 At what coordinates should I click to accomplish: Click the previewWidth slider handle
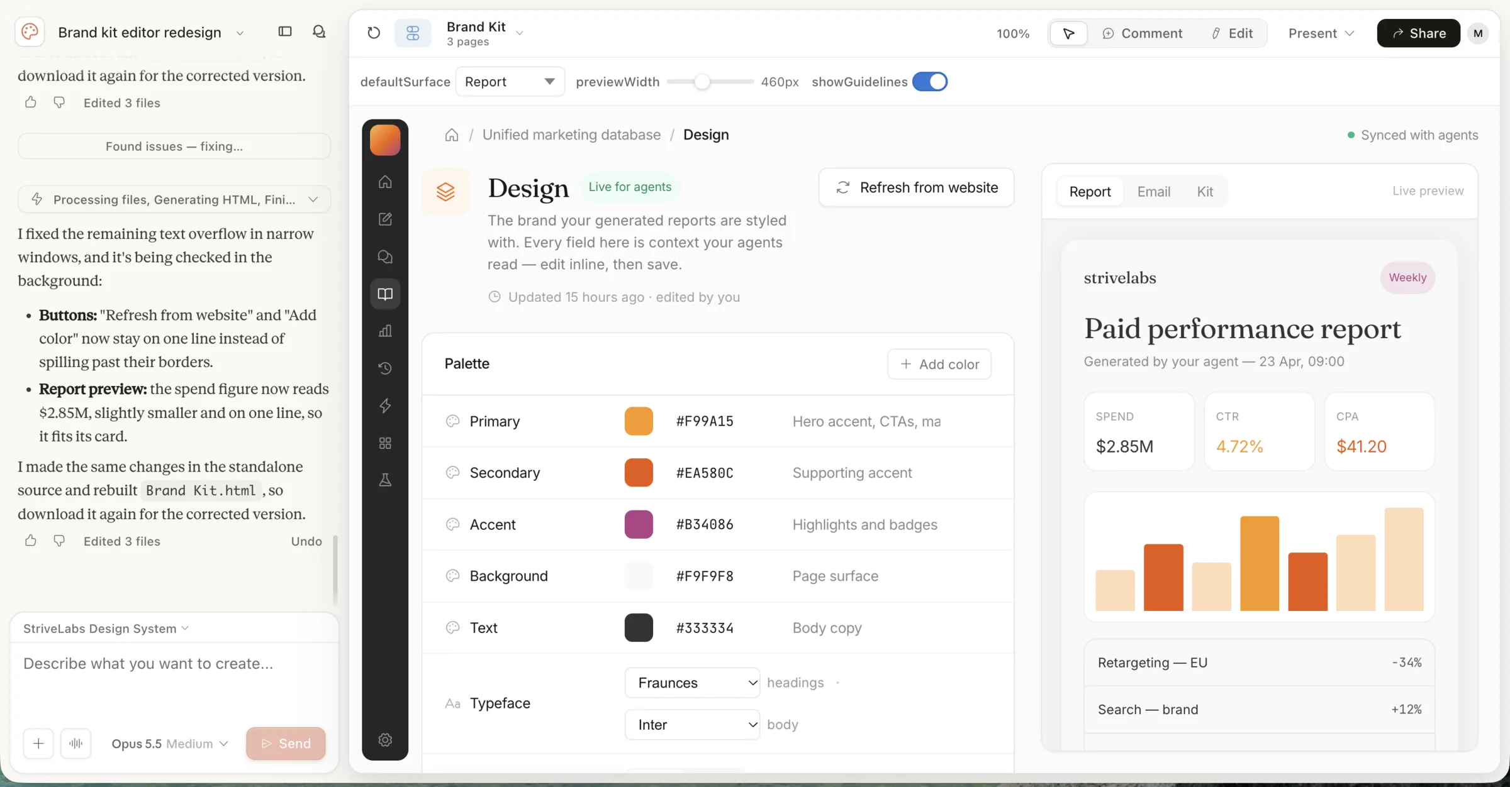[702, 82]
